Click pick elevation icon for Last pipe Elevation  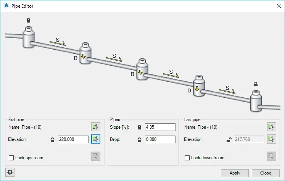point(272,139)
